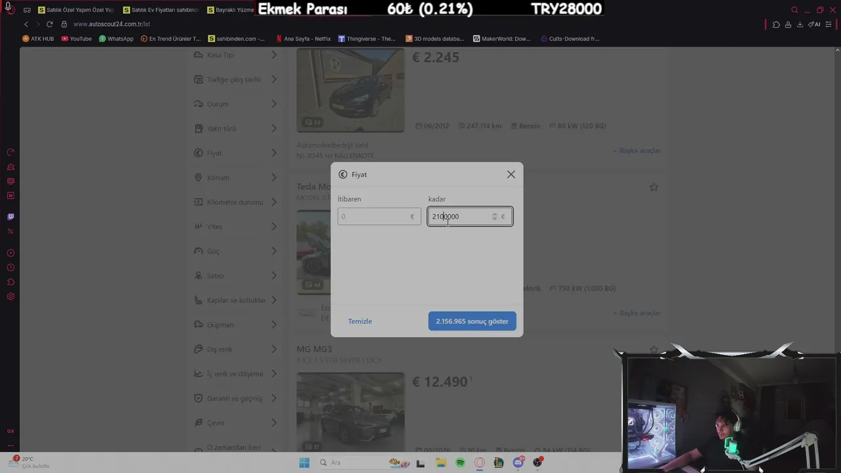Open GX Corner in Opera sidebar
This screenshot has height=473, width=841.
click(11, 431)
